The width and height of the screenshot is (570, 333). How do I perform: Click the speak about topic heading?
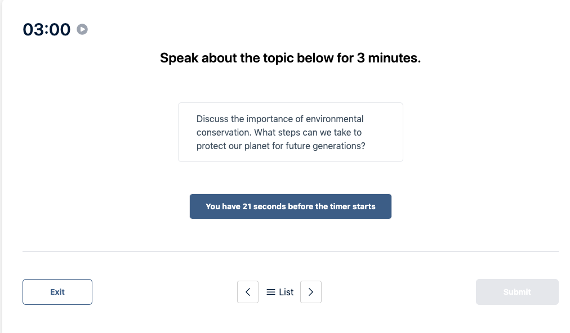(291, 57)
